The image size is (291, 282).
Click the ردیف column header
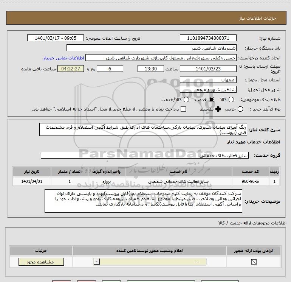coord(274,171)
